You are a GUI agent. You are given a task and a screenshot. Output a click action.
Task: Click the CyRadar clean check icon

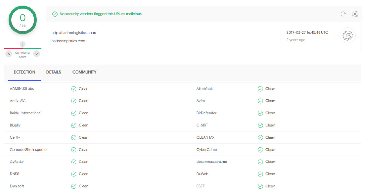pos(74,162)
